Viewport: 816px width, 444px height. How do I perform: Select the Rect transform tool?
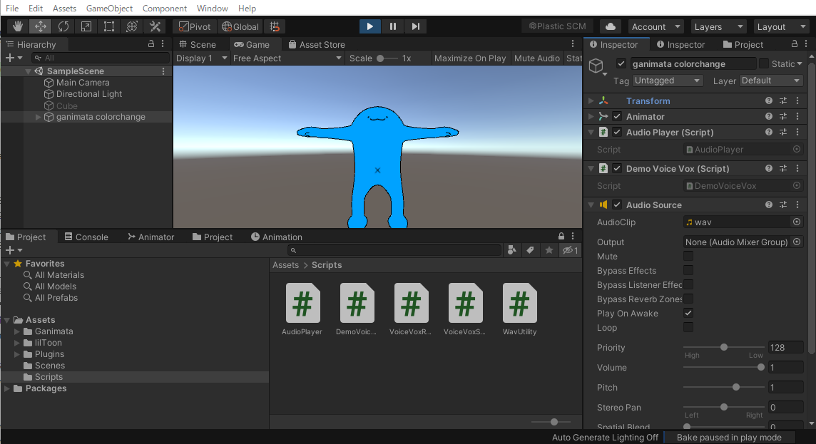108,26
